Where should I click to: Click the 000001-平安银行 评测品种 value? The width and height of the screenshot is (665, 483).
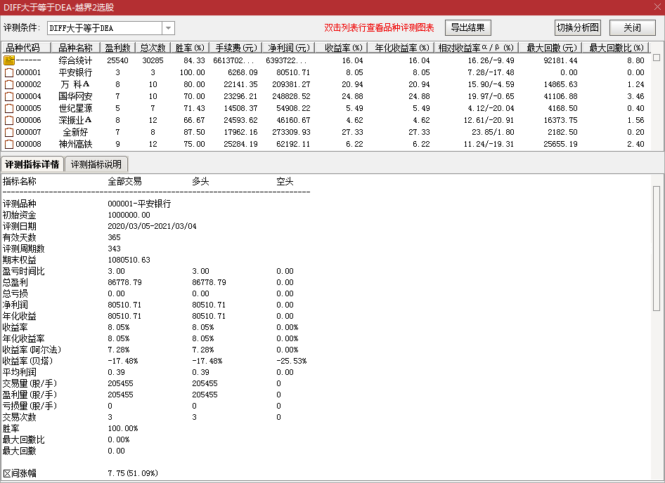tap(139, 204)
